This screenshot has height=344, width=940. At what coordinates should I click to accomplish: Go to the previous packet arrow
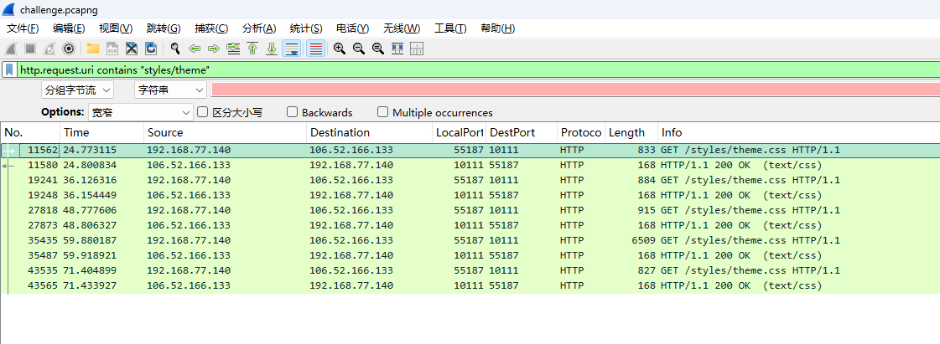click(195, 49)
